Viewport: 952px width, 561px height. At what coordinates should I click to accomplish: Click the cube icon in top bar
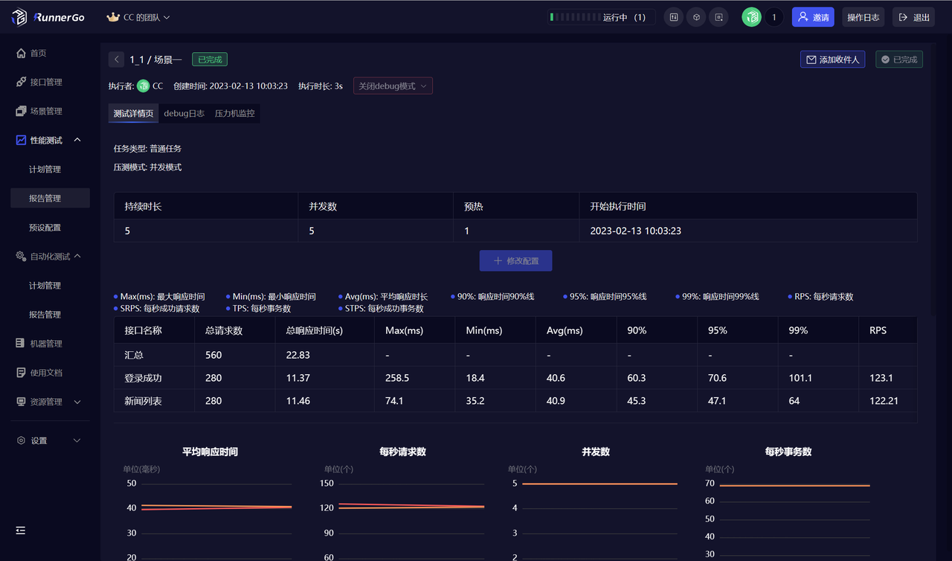pyautogui.click(x=696, y=17)
